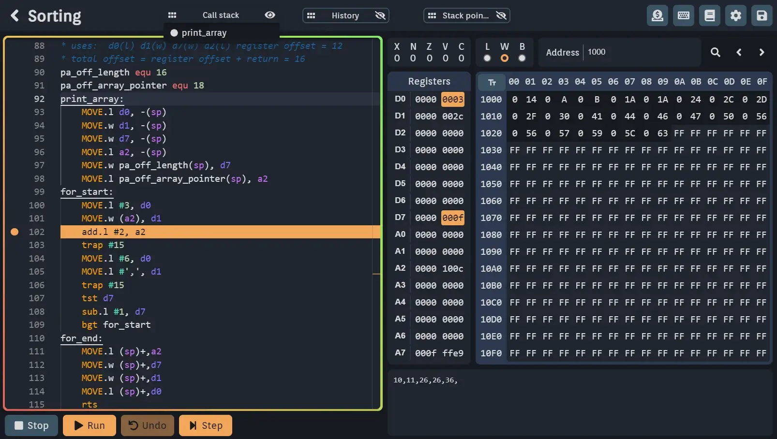Click the left chevron to page memory back
The width and height of the screenshot is (777, 439).
739,52
